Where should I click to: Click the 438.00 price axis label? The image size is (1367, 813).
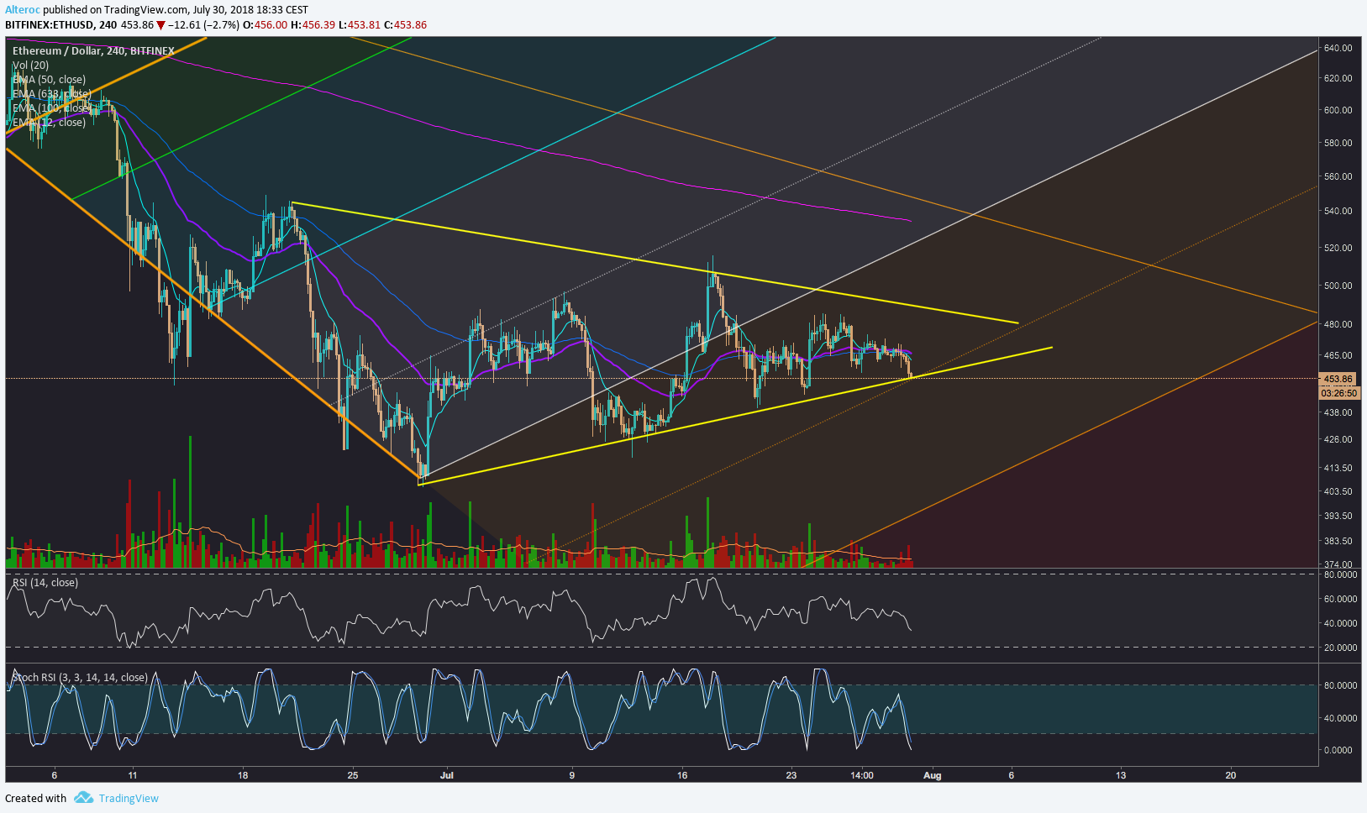coord(1338,412)
